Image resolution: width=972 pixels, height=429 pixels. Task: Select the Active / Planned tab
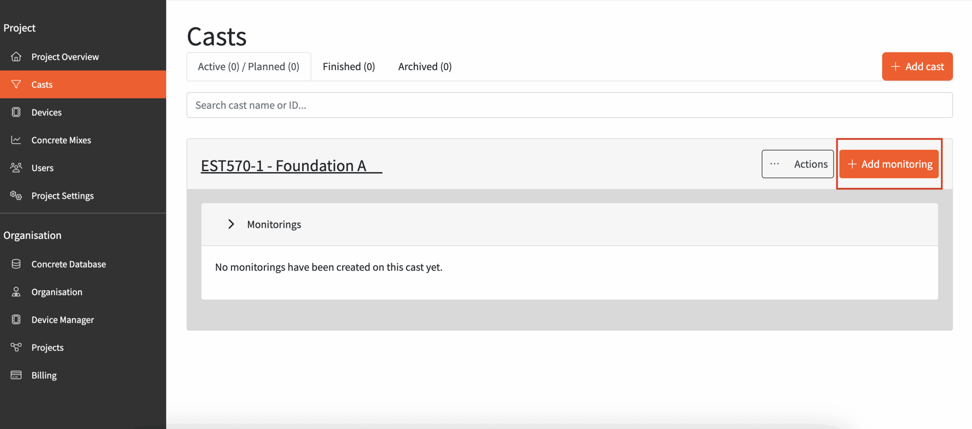coord(248,67)
